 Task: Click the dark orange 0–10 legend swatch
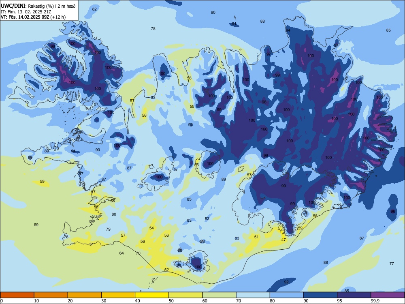pos(17,295)
